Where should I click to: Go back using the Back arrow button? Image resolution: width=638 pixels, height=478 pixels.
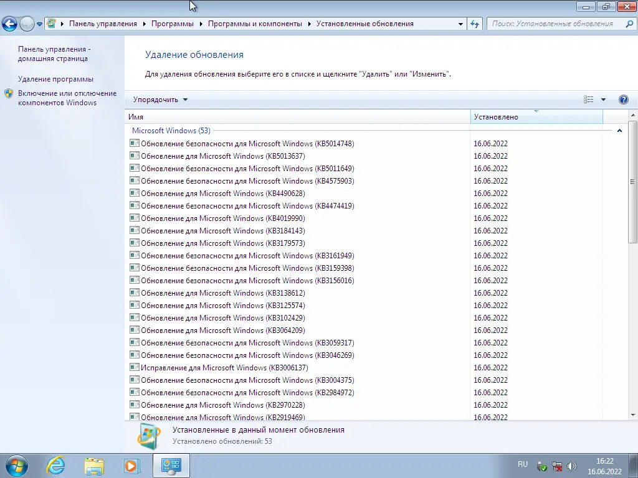[9, 24]
